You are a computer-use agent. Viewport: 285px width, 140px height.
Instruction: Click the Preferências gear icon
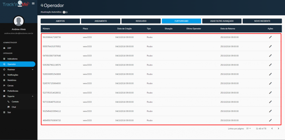[4, 91]
